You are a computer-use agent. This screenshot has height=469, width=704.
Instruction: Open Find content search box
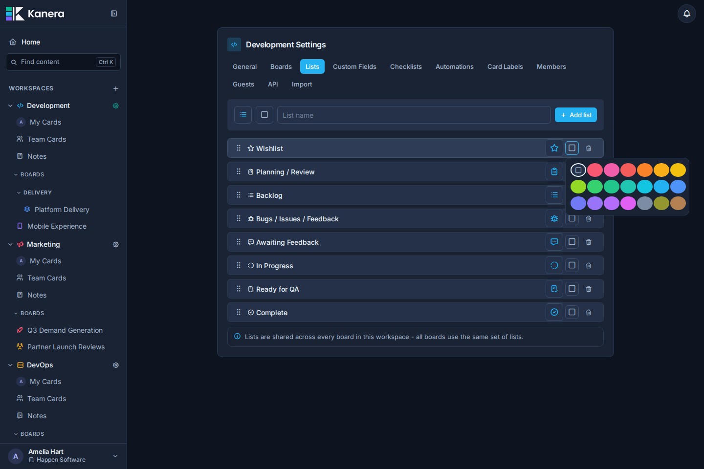[63, 62]
